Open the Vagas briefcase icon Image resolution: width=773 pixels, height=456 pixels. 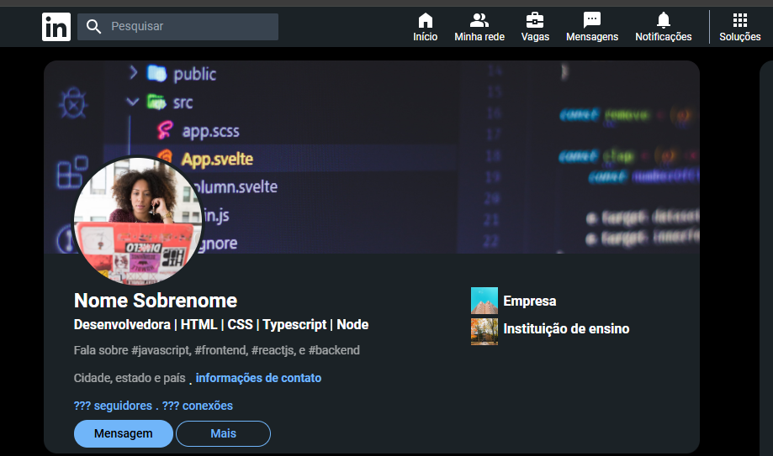(534, 20)
